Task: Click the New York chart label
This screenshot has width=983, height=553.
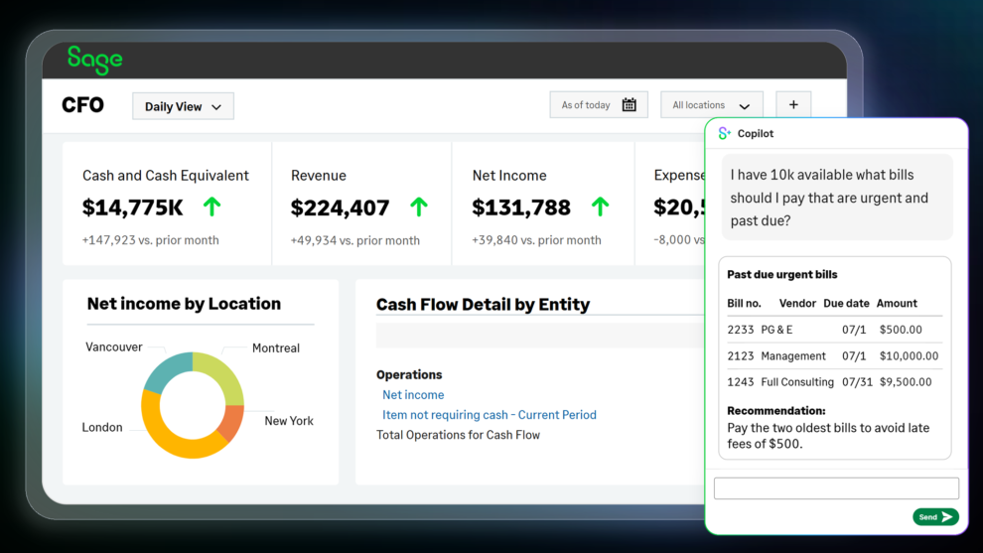Action: tap(289, 421)
